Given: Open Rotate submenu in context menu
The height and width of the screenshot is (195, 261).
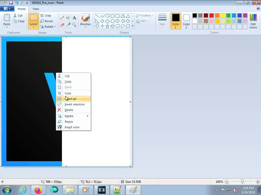Looking at the screenshot, I should click(x=73, y=116).
